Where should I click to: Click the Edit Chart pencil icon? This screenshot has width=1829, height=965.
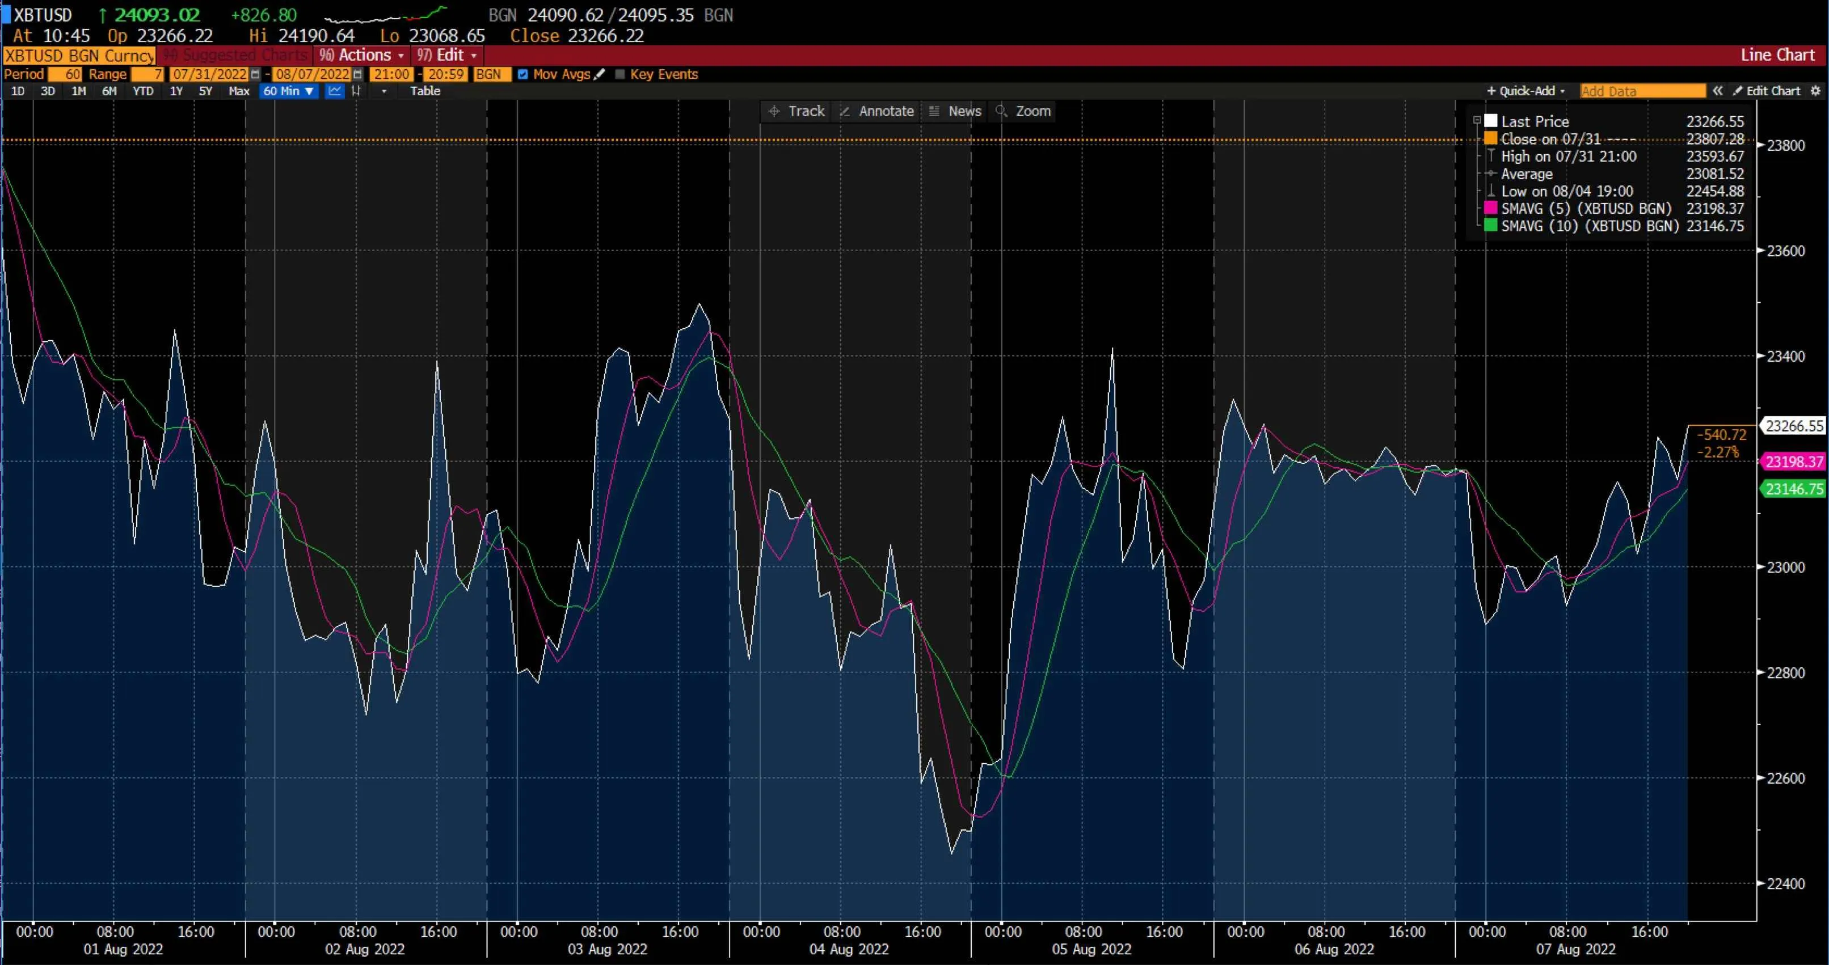point(1739,91)
